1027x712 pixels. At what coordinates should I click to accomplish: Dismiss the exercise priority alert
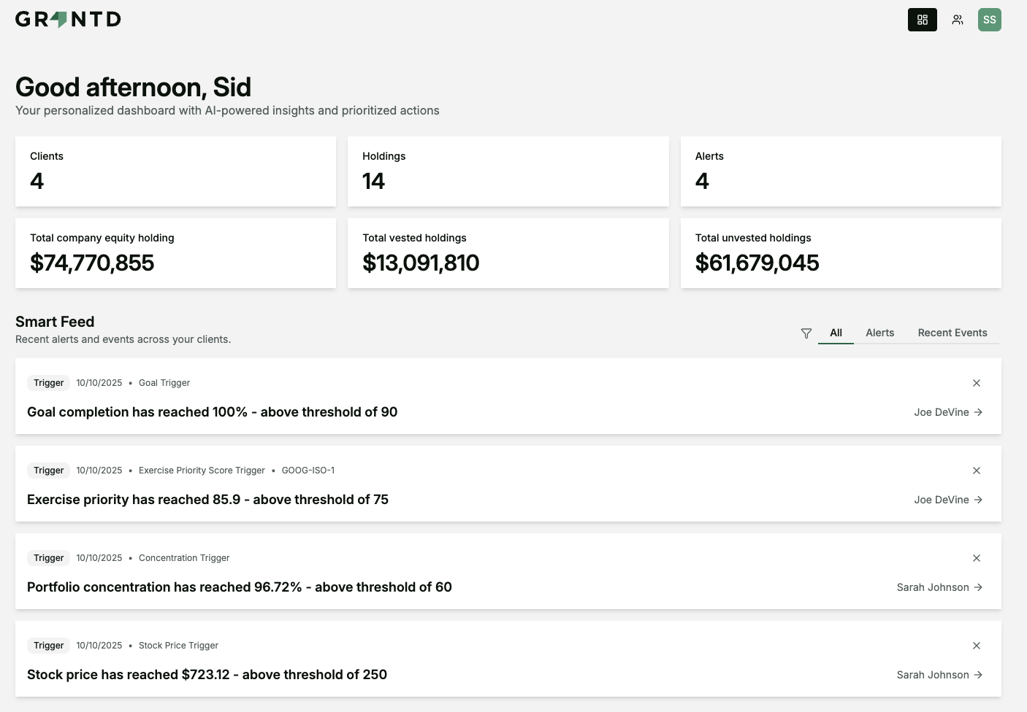point(976,470)
